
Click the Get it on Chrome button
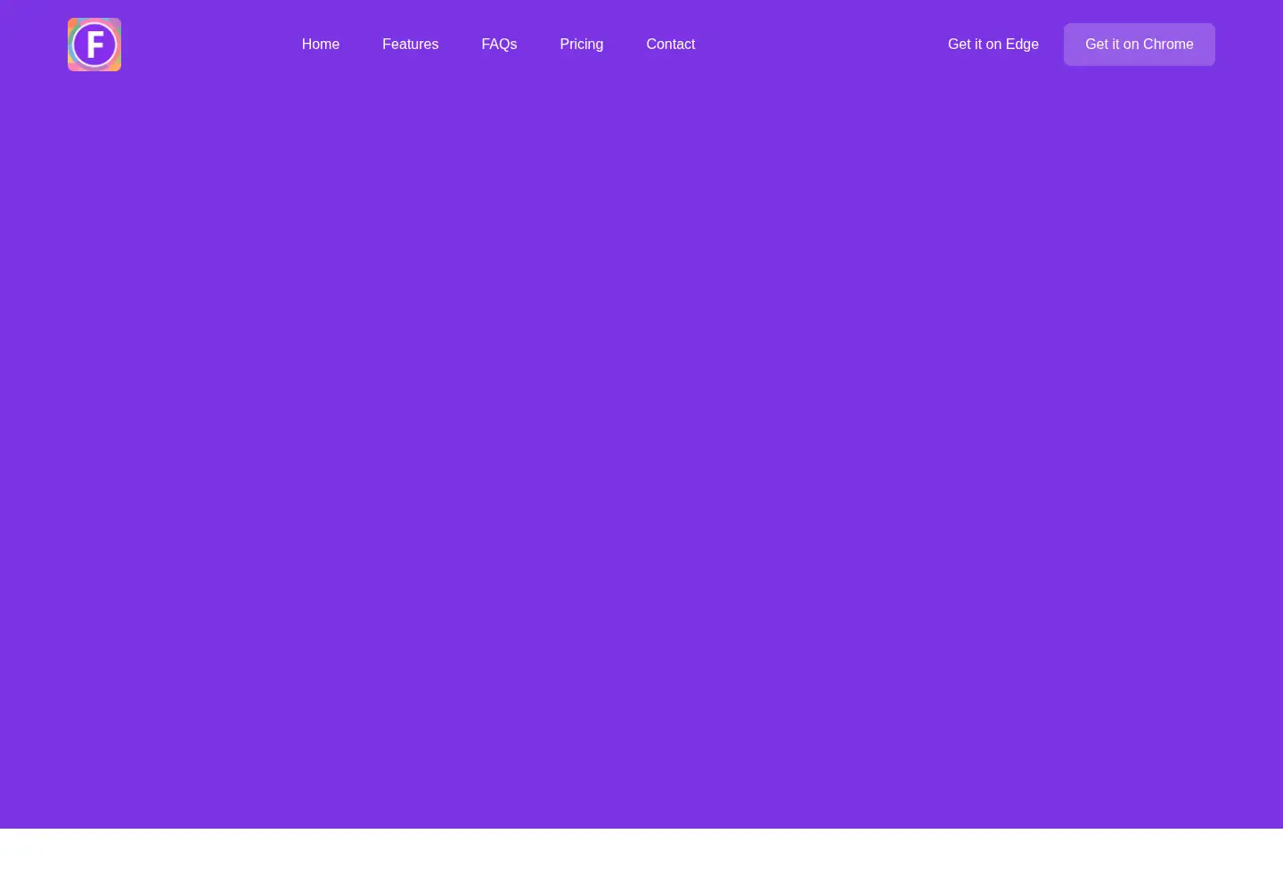point(1140,45)
